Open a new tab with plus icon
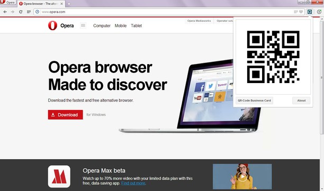Image resolution: width=324 pixels, height=191 pixels. [69, 4]
